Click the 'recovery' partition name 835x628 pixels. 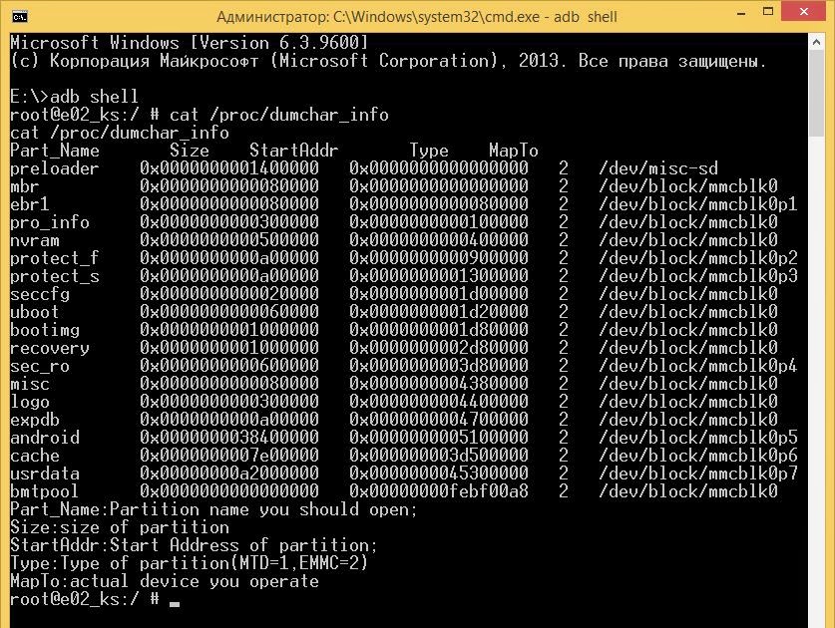50,348
